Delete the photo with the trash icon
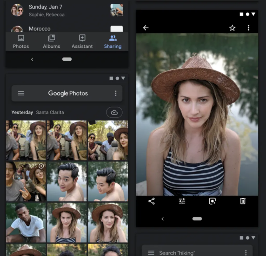Viewport: 266px width, 256px height. pyautogui.click(x=243, y=201)
